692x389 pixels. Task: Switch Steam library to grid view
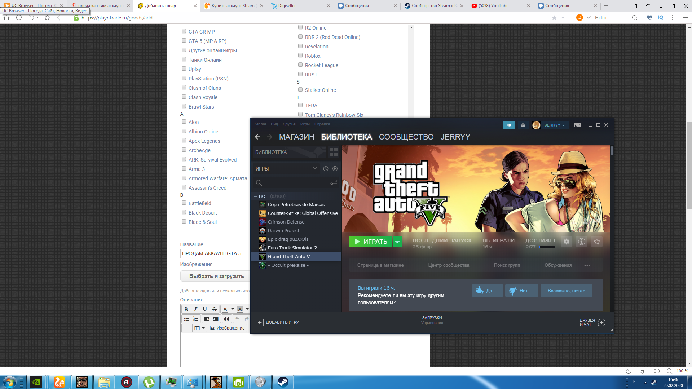tap(334, 152)
